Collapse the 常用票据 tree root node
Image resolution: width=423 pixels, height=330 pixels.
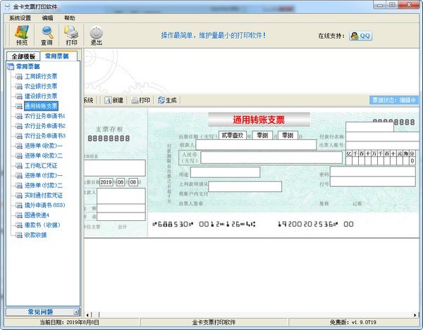[27, 66]
